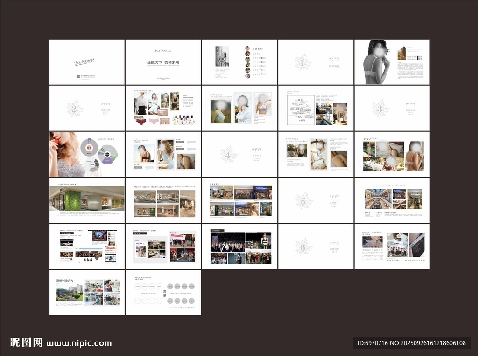Select the section divider page with leaf number 3
This screenshot has width=478, height=356.
pyautogui.click(x=392, y=108)
